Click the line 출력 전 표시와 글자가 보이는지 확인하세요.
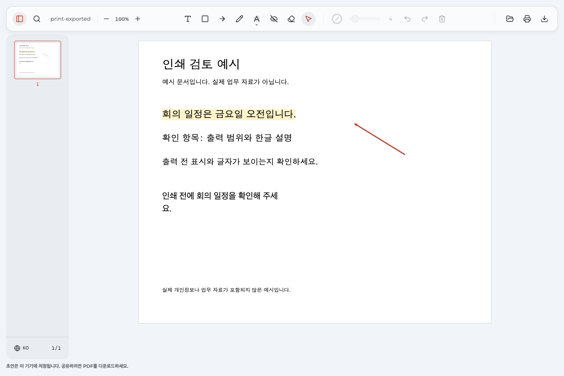Image resolution: width=564 pixels, height=376 pixels. point(240,162)
